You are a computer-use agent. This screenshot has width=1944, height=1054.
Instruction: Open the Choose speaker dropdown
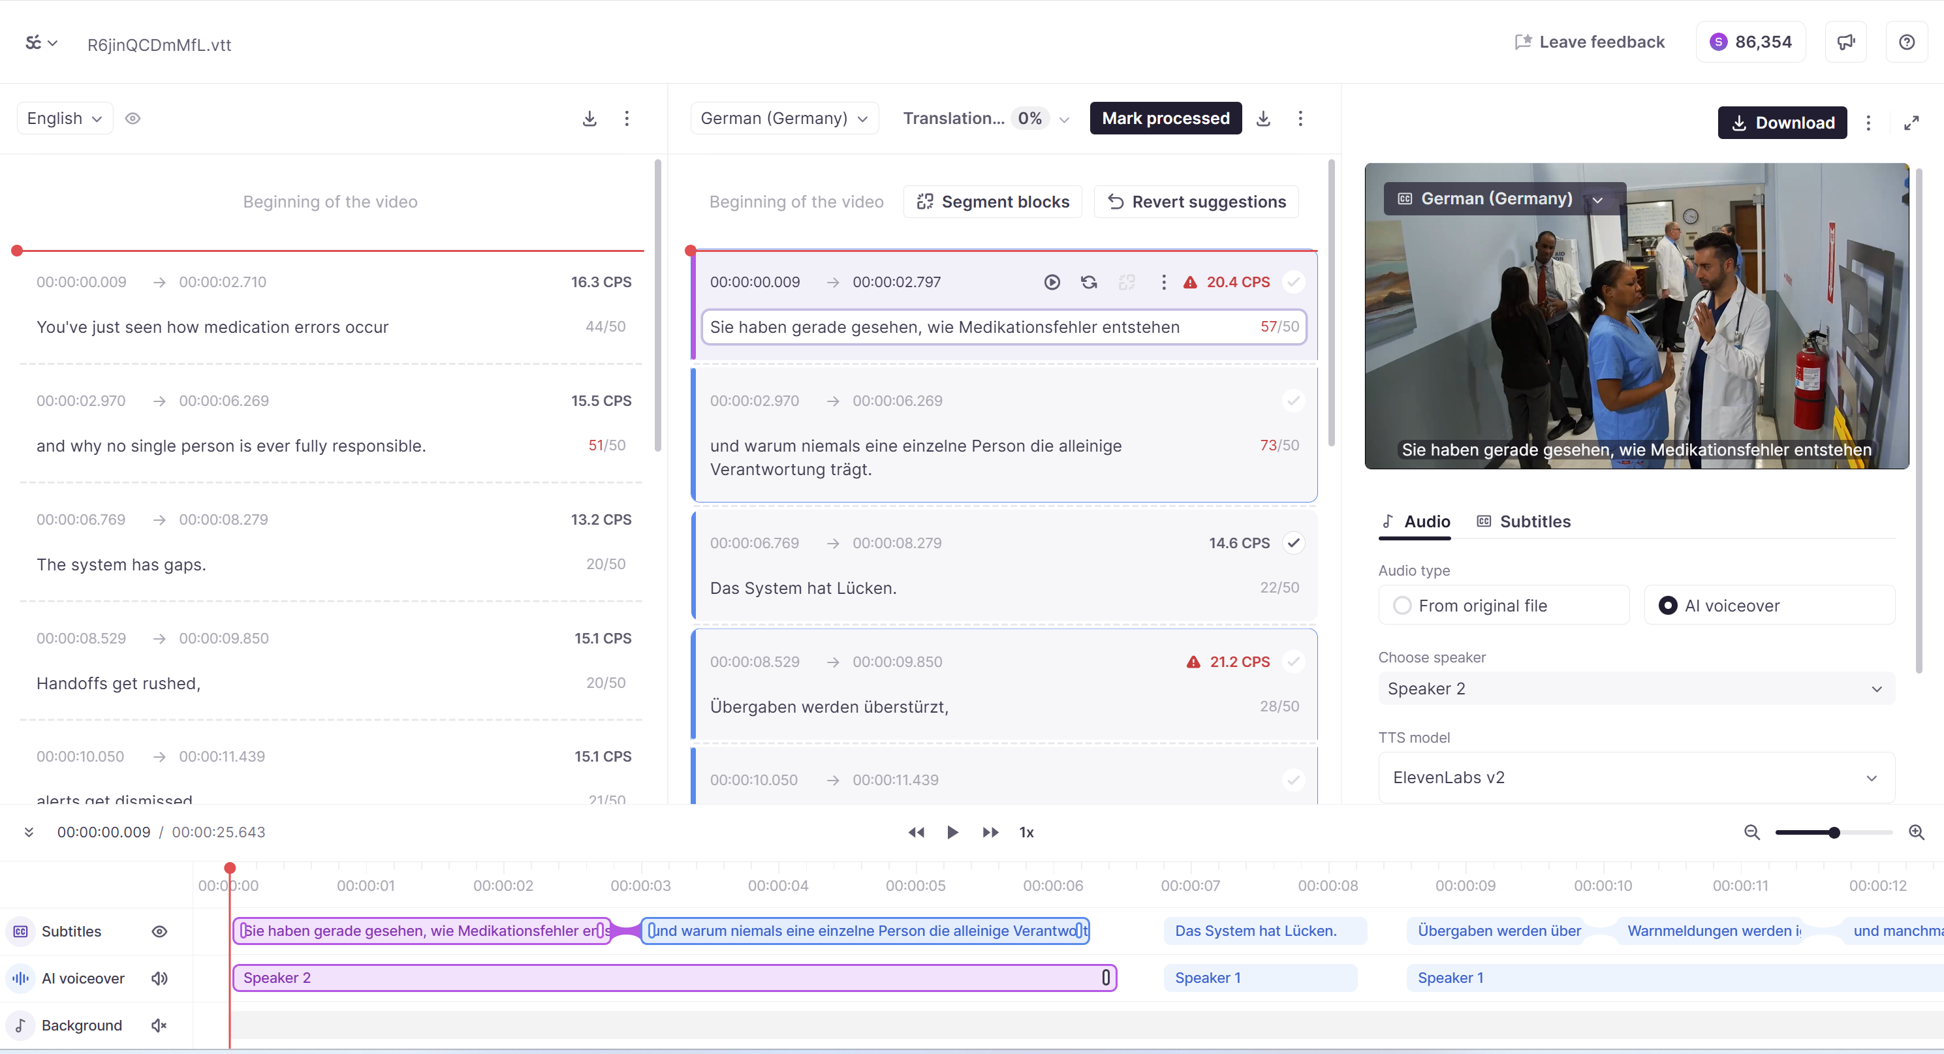1636,689
